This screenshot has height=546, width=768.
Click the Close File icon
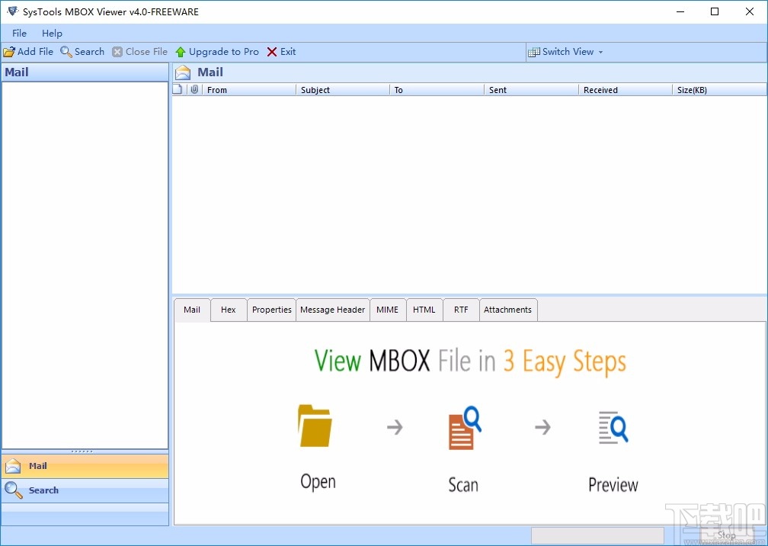[x=117, y=51]
